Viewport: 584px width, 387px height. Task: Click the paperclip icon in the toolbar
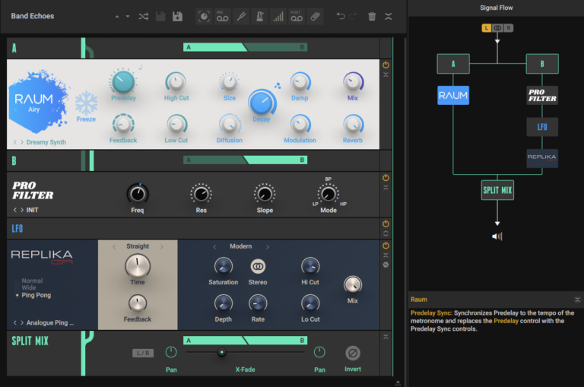[315, 17]
